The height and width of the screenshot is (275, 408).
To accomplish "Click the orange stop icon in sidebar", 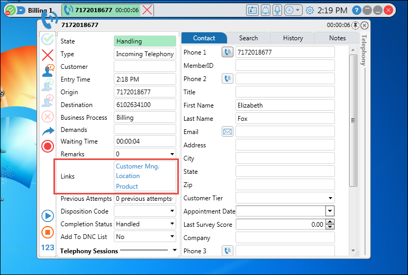I will (x=48, y=232).
